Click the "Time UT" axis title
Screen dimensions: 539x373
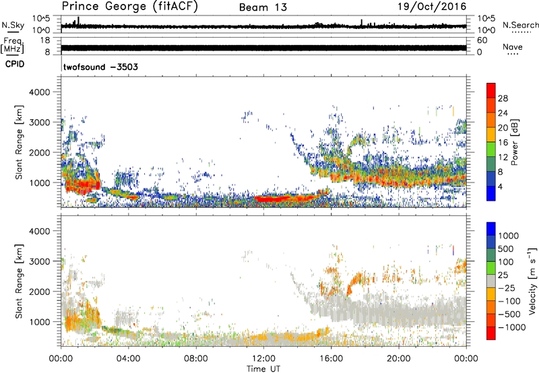[x=263, y=369]
